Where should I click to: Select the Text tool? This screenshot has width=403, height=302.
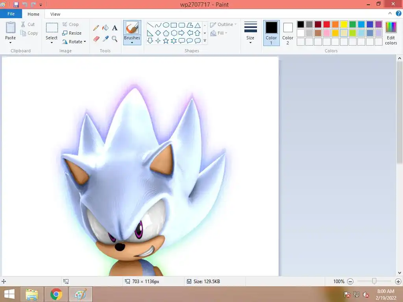115,28
